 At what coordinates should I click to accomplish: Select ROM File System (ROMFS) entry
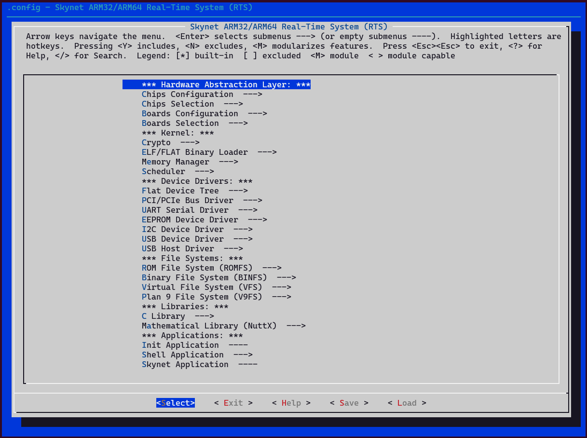click(x=211, y=268)
